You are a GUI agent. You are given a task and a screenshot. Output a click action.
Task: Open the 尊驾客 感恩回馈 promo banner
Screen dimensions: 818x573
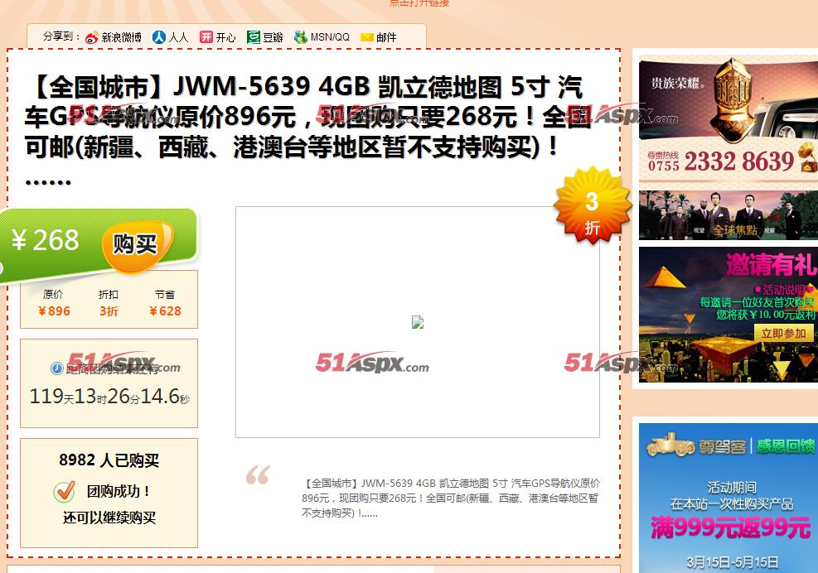(x=728, y=498)
